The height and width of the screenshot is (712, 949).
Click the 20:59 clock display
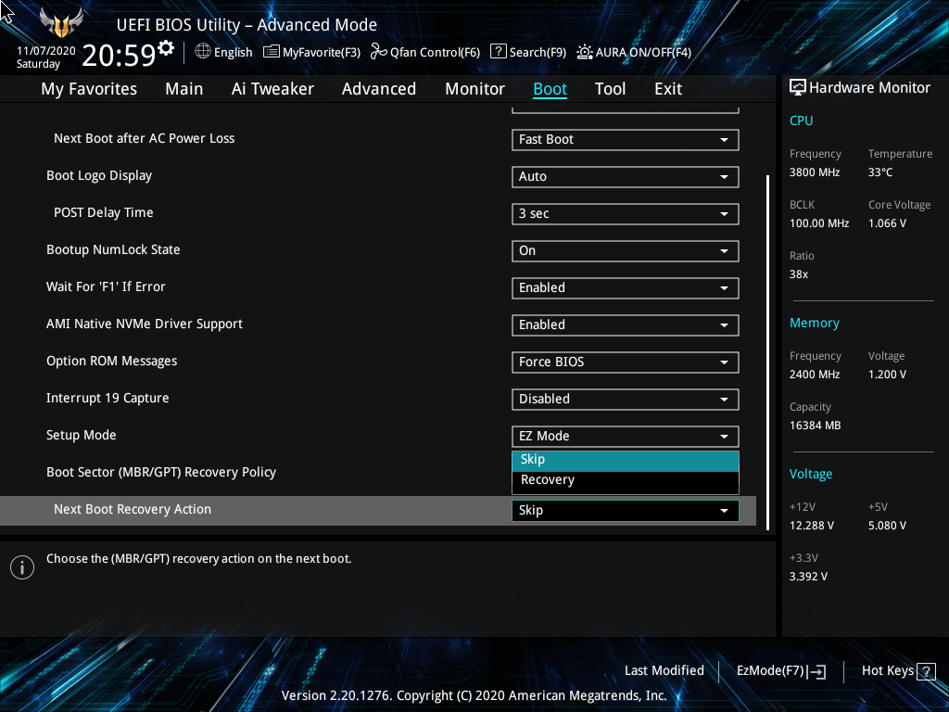point(119,56)
